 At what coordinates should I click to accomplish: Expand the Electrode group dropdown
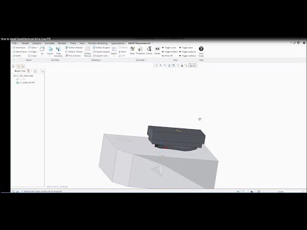click(x=141, y=60)
